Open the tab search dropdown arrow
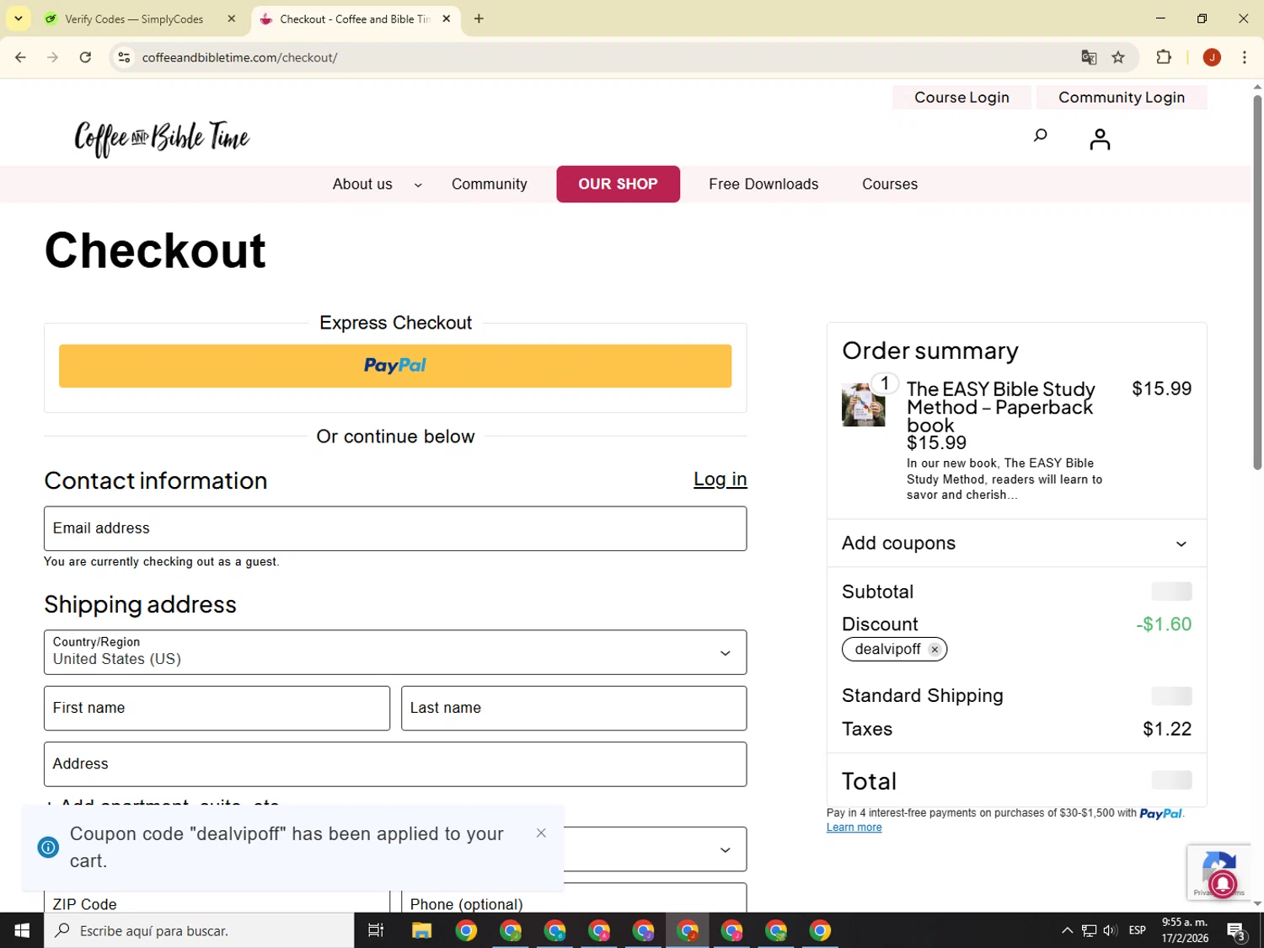This screenshot has width=1264, height=948. click(x=18, y=19)
